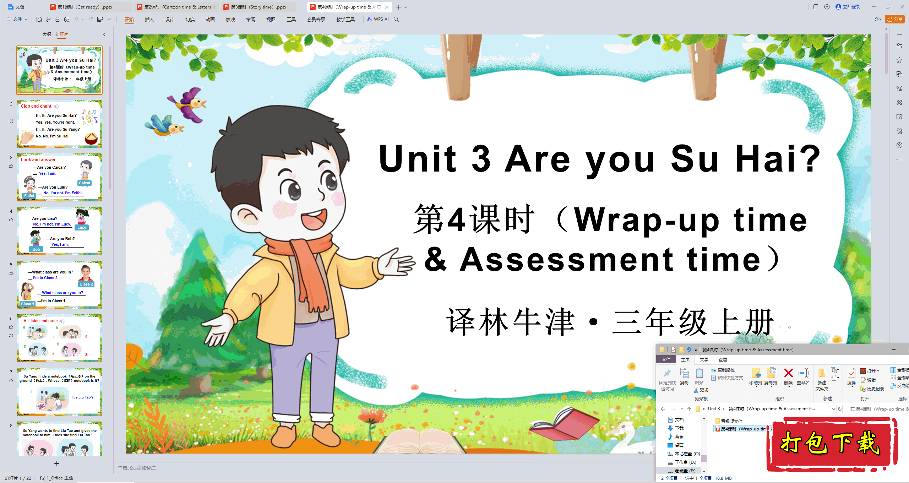The image size is (909, 483).
Task: Click the sound icon beside slide 2 thumbnail
Action: (11, 121)
